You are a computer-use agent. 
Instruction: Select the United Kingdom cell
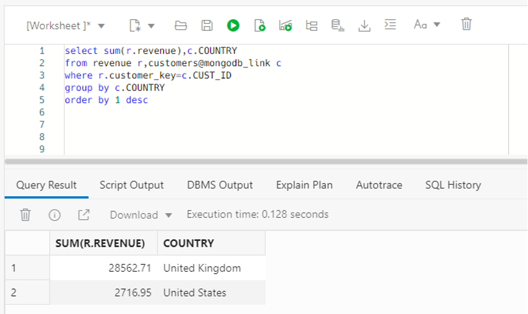[211, 268]
